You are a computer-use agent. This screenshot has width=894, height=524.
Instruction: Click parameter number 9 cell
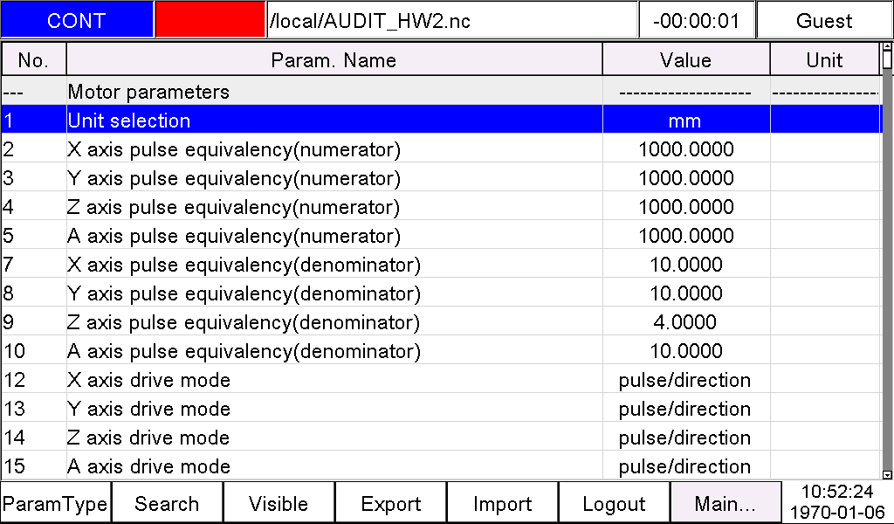(x=34, y=321)
